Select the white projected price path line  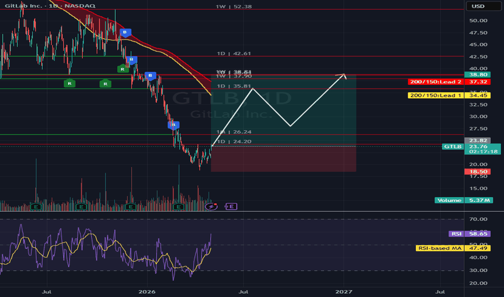pyautogui.click(x=278, y=110)
